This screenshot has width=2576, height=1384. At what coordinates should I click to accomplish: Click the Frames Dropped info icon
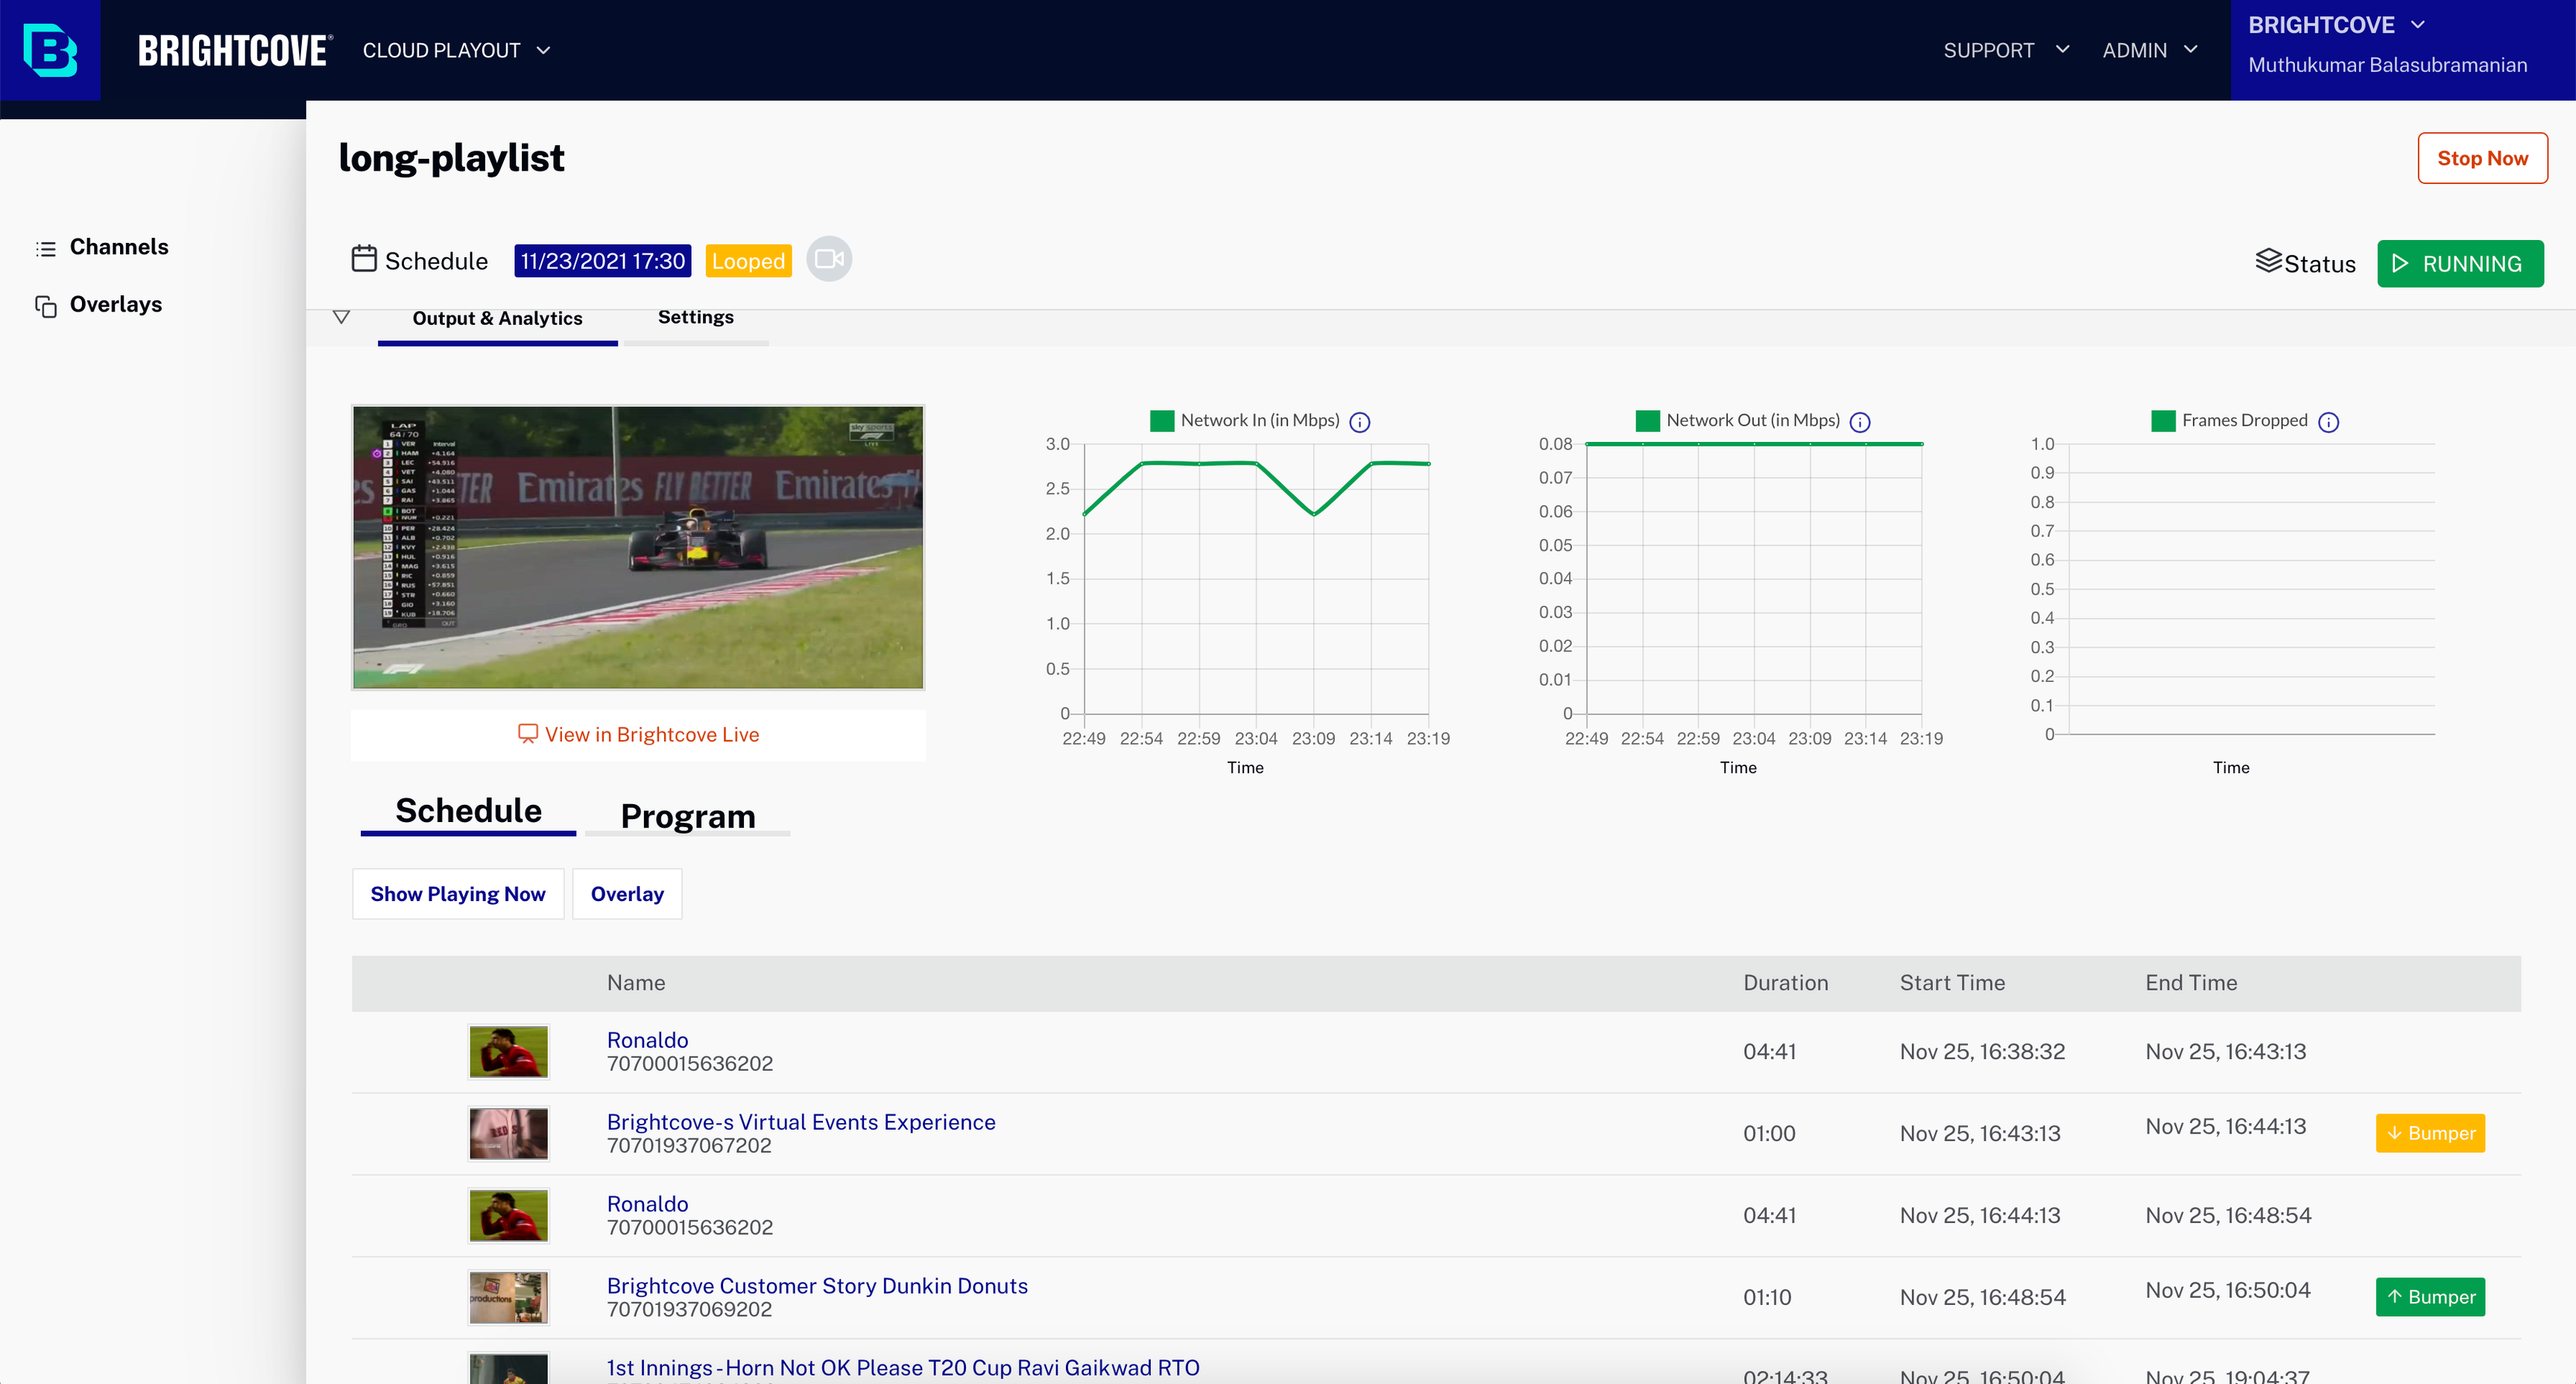(2329, 422)
